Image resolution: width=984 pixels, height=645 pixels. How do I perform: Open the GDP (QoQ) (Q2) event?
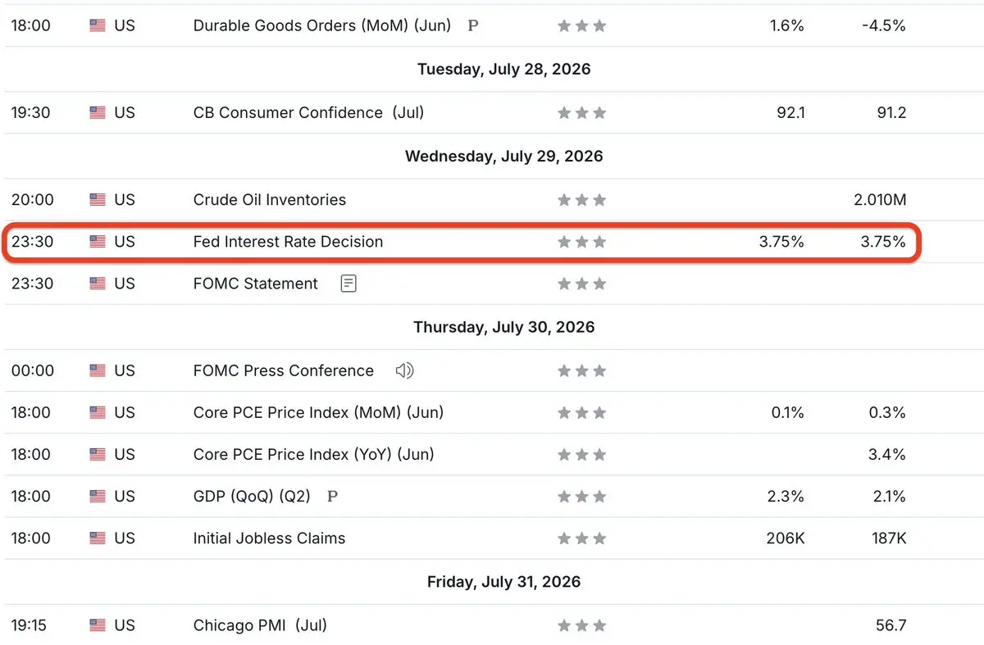(x=257, y=496)
